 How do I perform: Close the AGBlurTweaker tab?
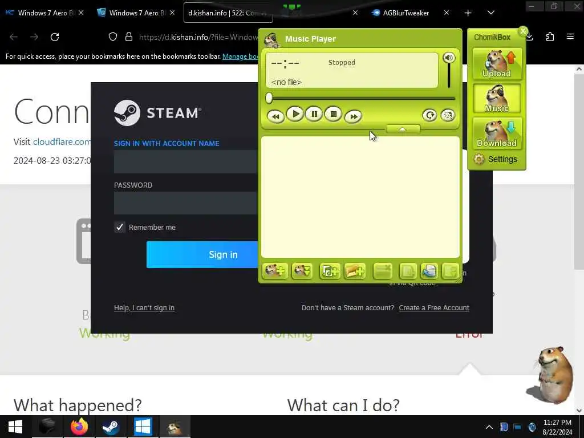(446, 13)
